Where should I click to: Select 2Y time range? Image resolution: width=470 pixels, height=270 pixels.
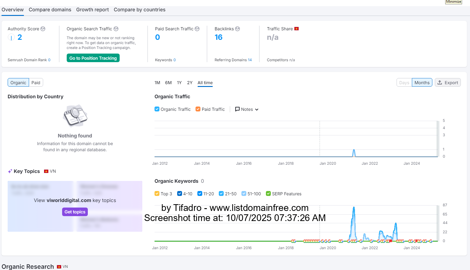click(x=190, y=83)
